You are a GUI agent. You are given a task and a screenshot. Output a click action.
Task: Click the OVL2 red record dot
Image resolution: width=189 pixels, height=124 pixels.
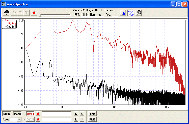(x=38, y=119)
